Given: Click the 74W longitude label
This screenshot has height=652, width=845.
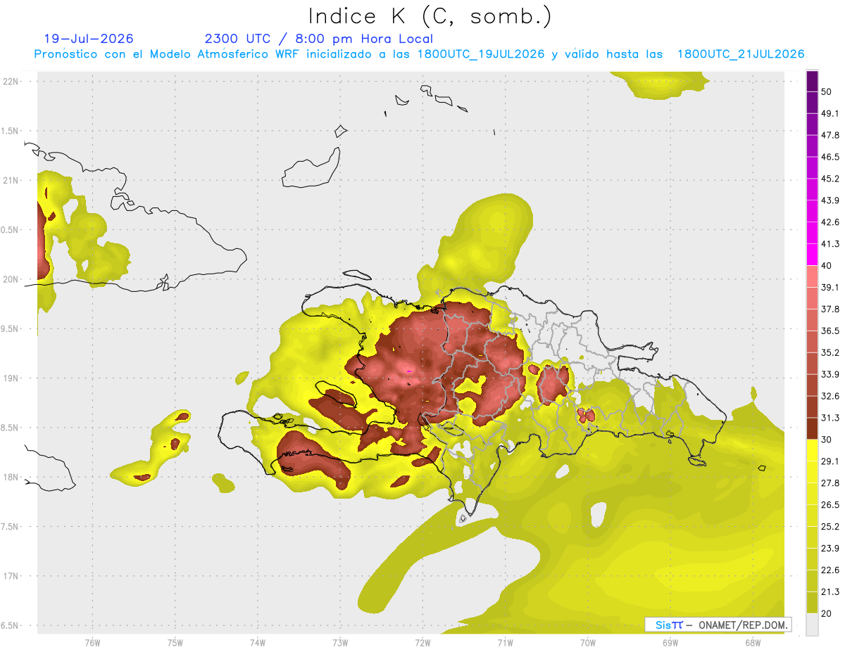Looking at the screenshot, I should [x=258, y=642].
